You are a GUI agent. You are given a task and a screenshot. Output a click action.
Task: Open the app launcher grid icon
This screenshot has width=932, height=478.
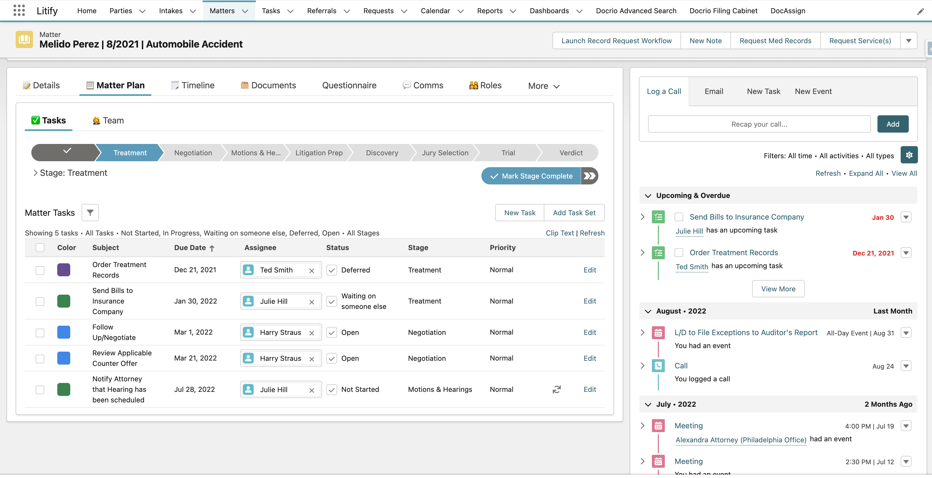tap(19, 11)
